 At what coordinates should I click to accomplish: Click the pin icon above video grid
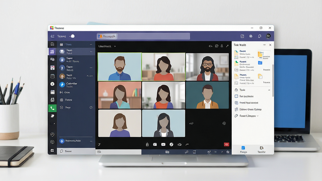[227, 46]
